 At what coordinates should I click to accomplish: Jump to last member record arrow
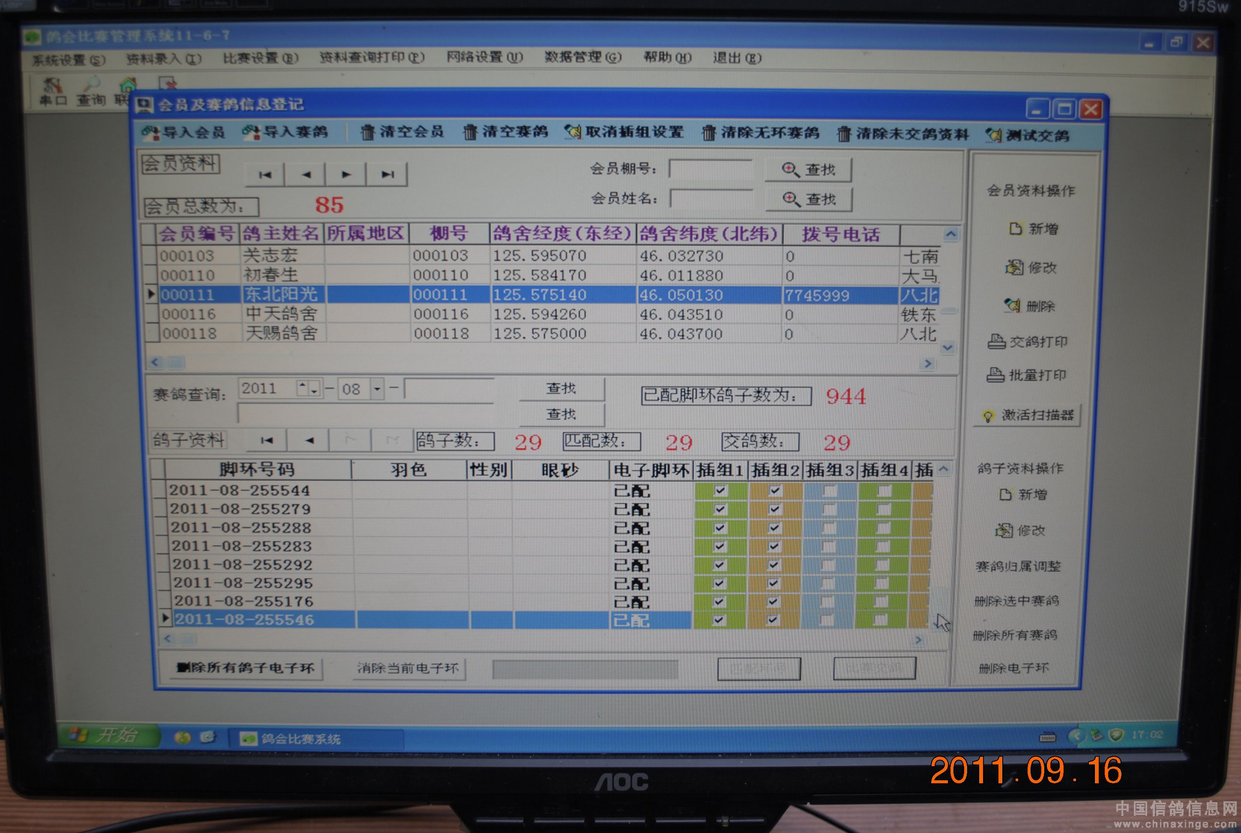(387, 174)
